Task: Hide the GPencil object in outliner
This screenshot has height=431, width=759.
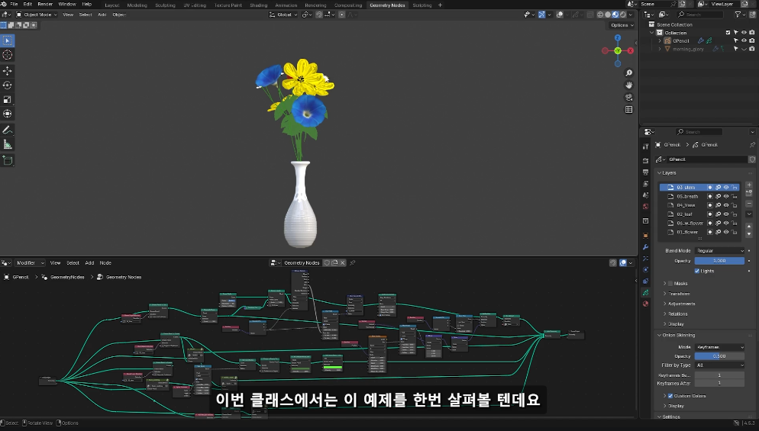Action: [x=744, y=41]
